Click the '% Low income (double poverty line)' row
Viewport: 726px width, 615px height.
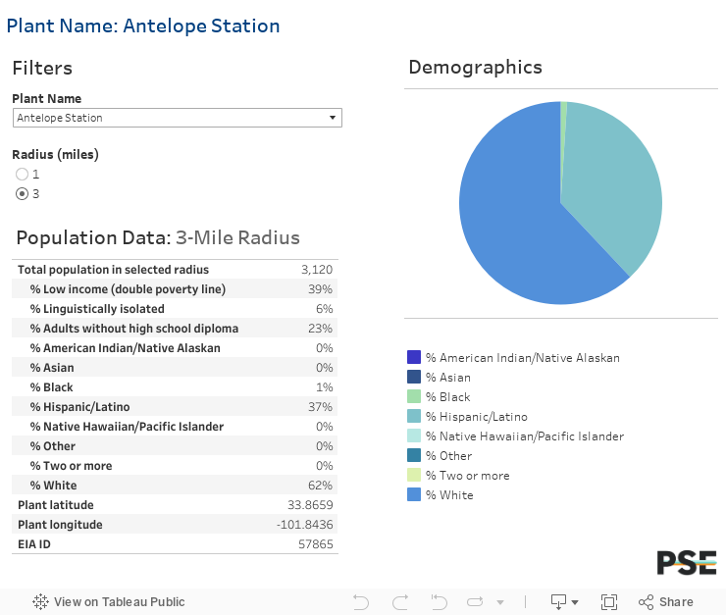coord(175,289)
